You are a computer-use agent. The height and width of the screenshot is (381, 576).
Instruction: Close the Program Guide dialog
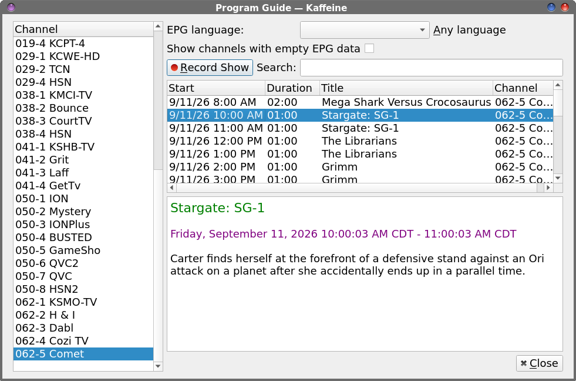[x=539, y=363]
